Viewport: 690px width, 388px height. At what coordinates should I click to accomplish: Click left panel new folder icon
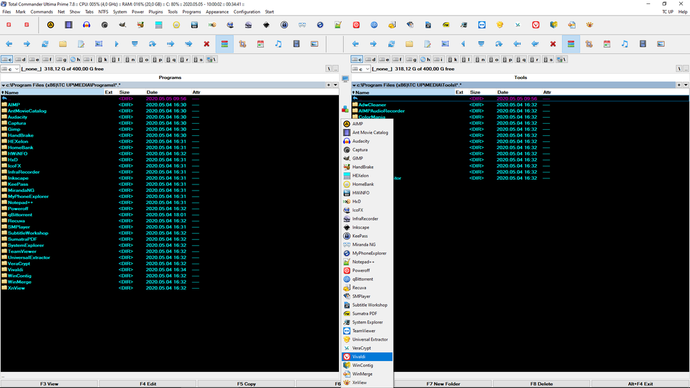[x=63, y=44]
